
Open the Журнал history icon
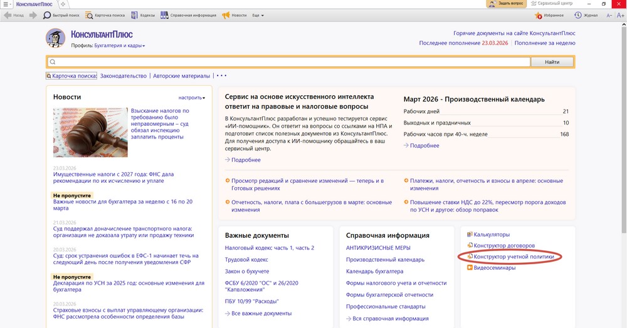pos(578,15)
